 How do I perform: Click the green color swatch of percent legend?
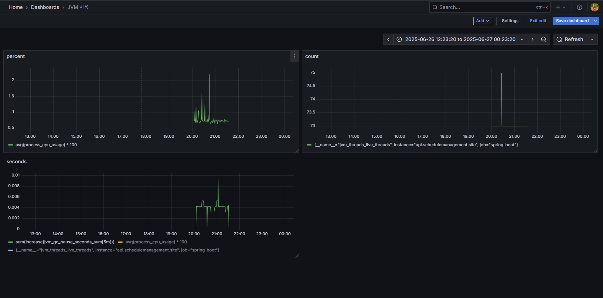click(x=10, y=145)
